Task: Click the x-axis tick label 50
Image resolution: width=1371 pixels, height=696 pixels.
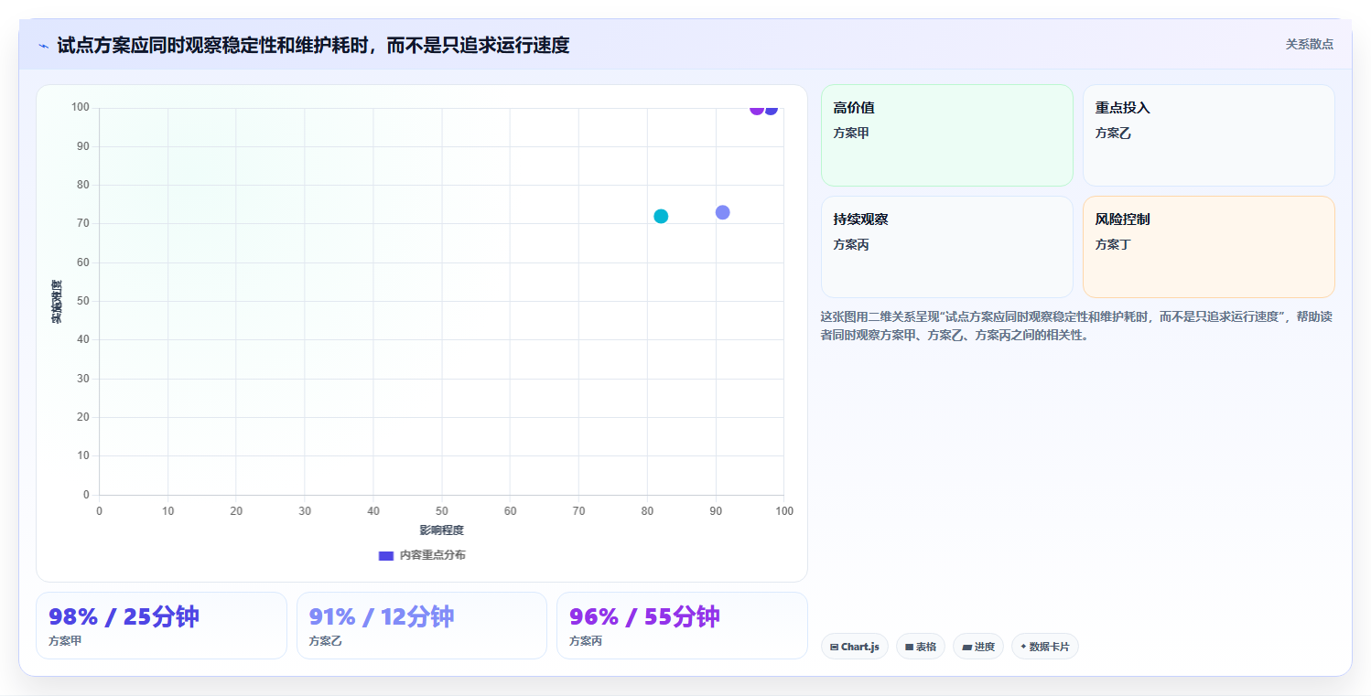Action: pyautogui.click(x=441, y=510)
